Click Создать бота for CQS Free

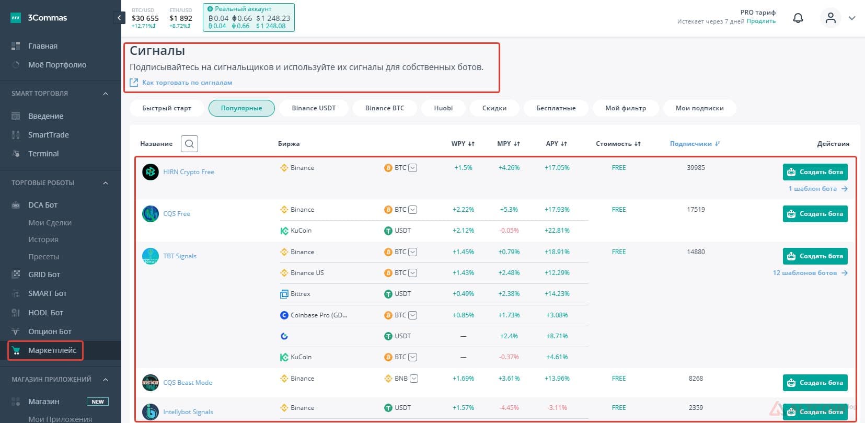[815, 214]
